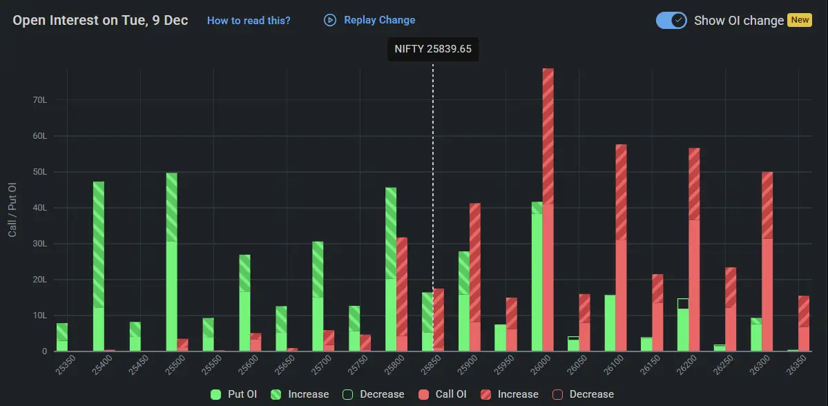Click the hollow red Decrease legend icon
Viewport: 828px width, 406px height.
click(x=558, y=394)
